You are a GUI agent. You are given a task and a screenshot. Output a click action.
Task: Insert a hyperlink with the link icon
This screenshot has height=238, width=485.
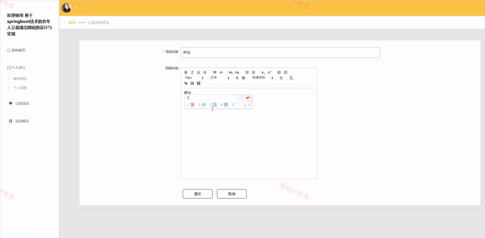pyautogui.click(x=186, y=84)
